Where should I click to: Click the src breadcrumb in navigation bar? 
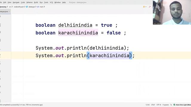10,7
